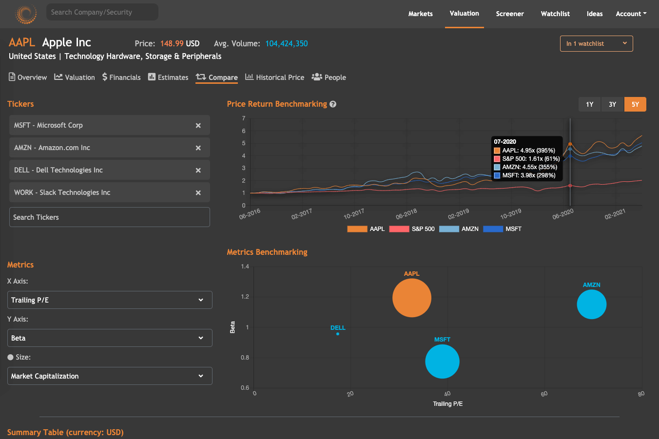Open Historical Price tab
Viewport: 659px width, 439px height.
(274, 77)
